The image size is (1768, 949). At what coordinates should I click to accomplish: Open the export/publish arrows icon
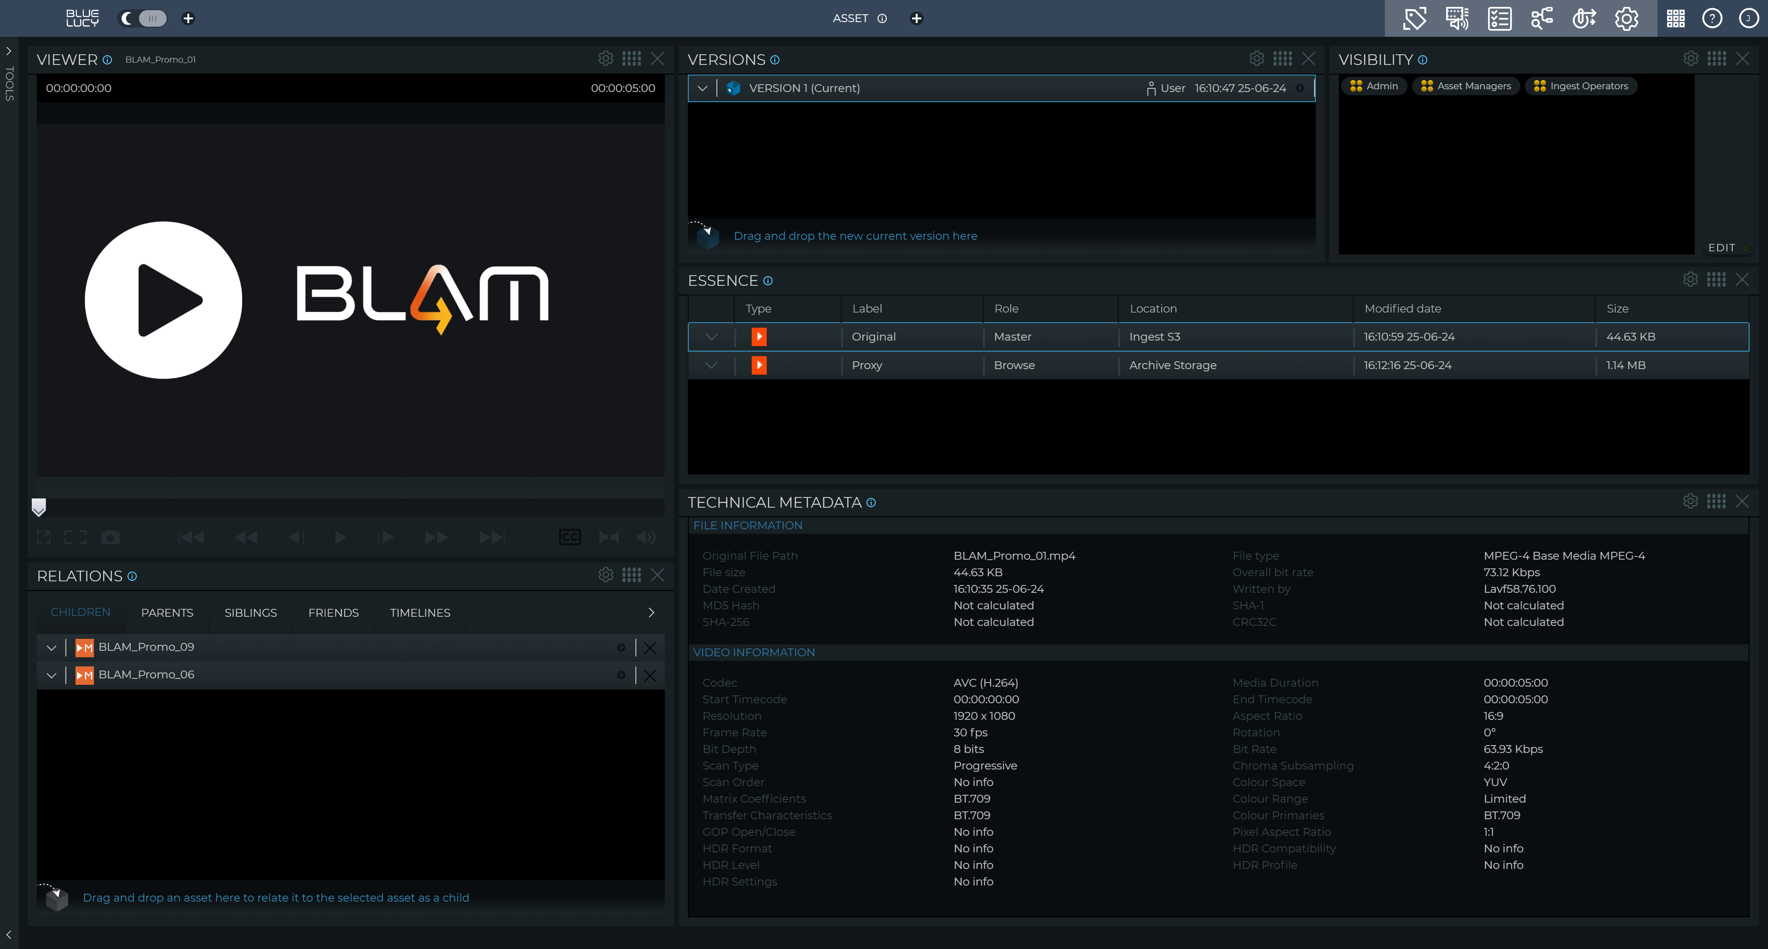click(1584, 18)
